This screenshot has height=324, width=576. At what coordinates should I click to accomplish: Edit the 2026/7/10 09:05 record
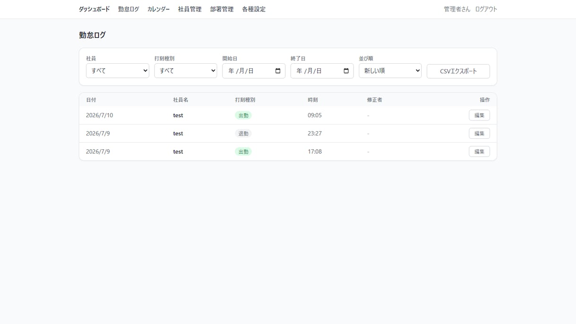pyautogui.click(x=479, y=115)
